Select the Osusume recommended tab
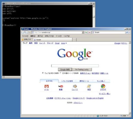 point(49,81)
